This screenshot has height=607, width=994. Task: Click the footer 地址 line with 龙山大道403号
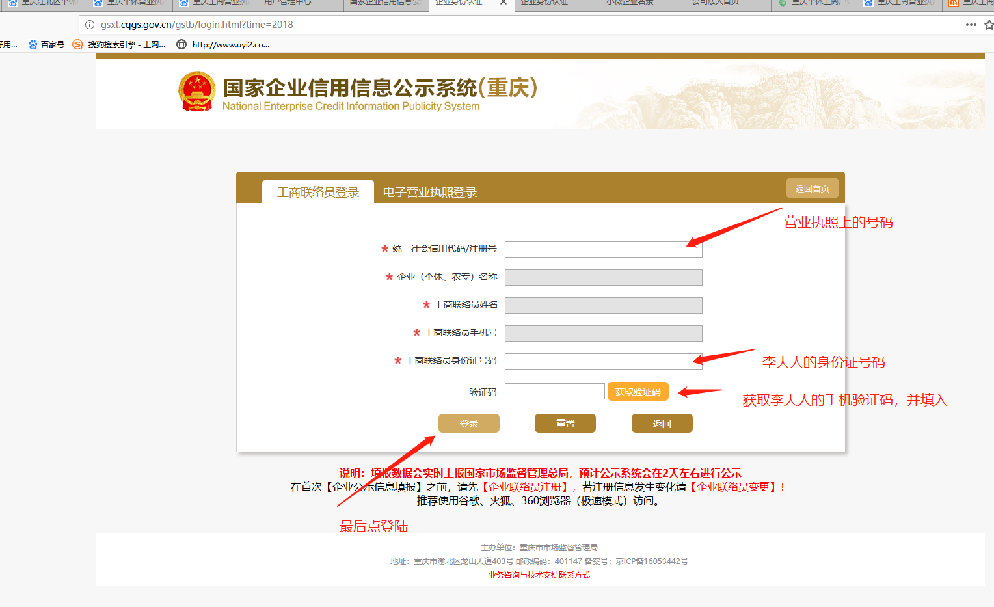[539, 561]
